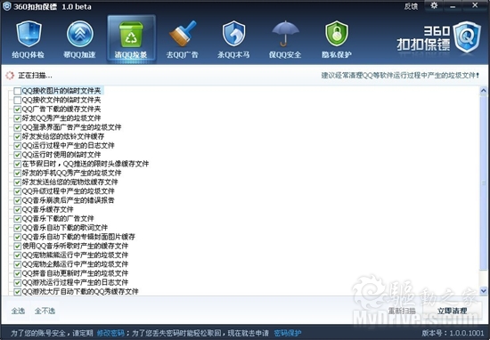This screenshot has height=340, width=490.
Task: Click the scrollbar down arrow
Action: point(483,291)
